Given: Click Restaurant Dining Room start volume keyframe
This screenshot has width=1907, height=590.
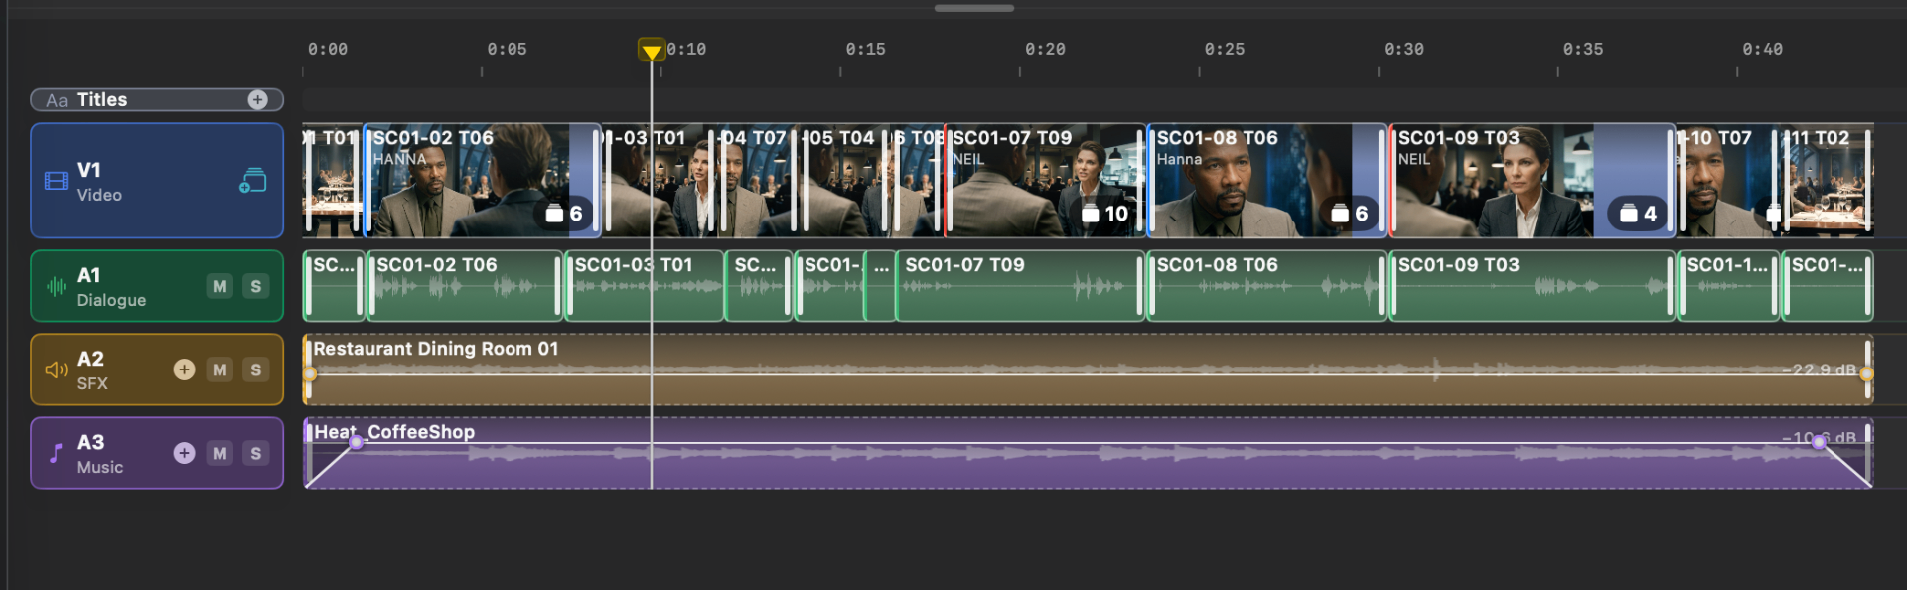Looking at the screenshot, I should (310, 373).
